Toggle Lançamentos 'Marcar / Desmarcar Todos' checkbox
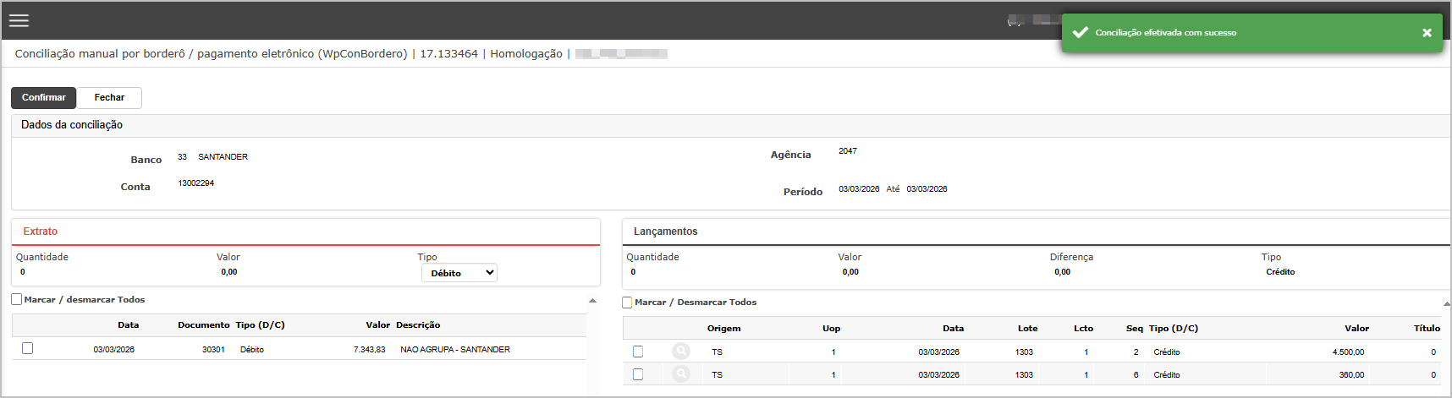This screenshot has width=1452, height=398. coord(628,303)
